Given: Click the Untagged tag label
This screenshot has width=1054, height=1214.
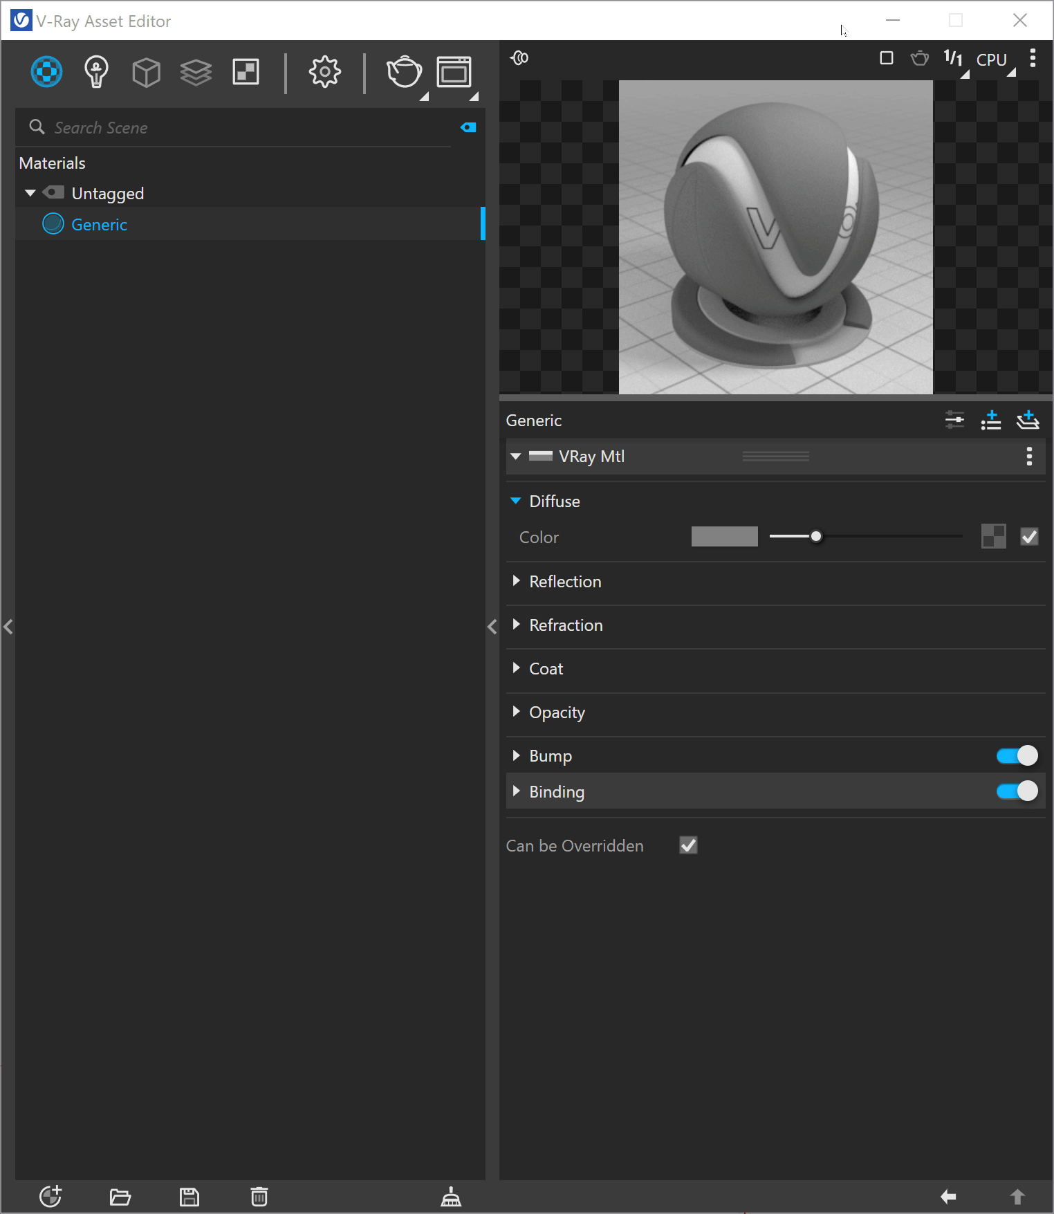Looking at the screenshot, I should point(108,194).
